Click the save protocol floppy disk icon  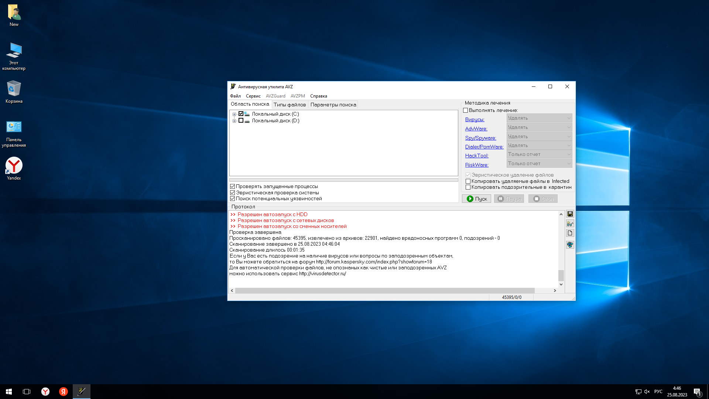(x=570, y=214)
